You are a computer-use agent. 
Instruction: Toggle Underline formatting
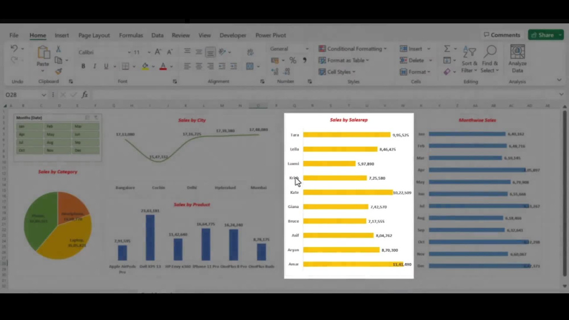click(106, 67)
